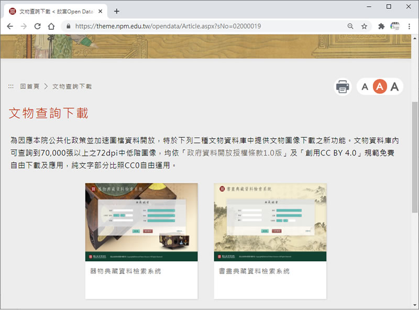Click scrollbar down arrow
Screen dimensions: 419x310
415,305
